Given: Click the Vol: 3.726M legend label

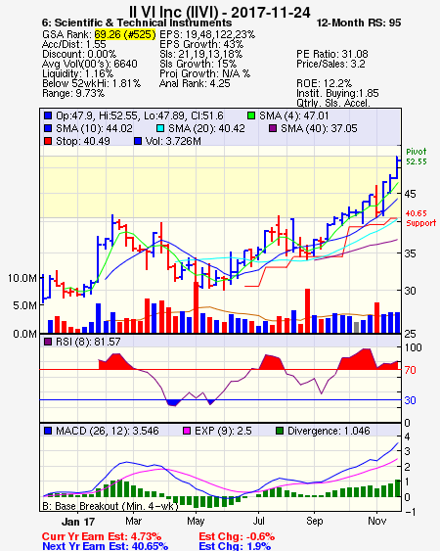Looking at the screenshot, I should [173, 141].
